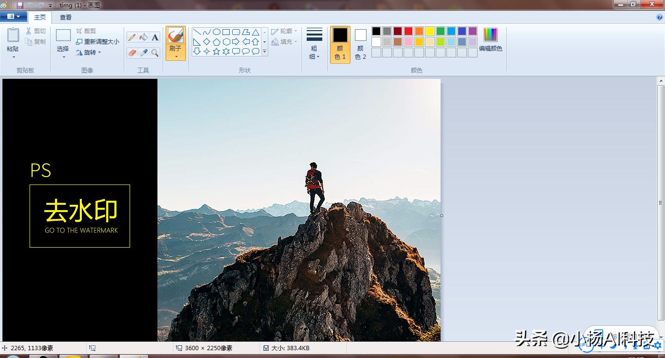Select the Fill with color bucket tool

[x=144, y=37]
